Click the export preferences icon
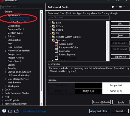The height and width of the screenshot is (116, 130). click(16, 111)
